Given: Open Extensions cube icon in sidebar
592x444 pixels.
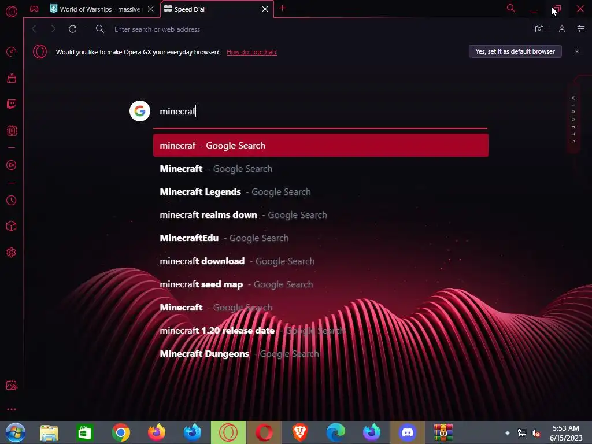Looking at the screenshot, I should pos(12,226).
